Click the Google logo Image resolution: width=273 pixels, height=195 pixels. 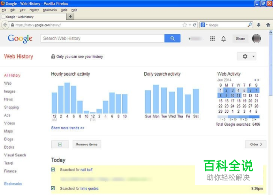coord(20,39)
